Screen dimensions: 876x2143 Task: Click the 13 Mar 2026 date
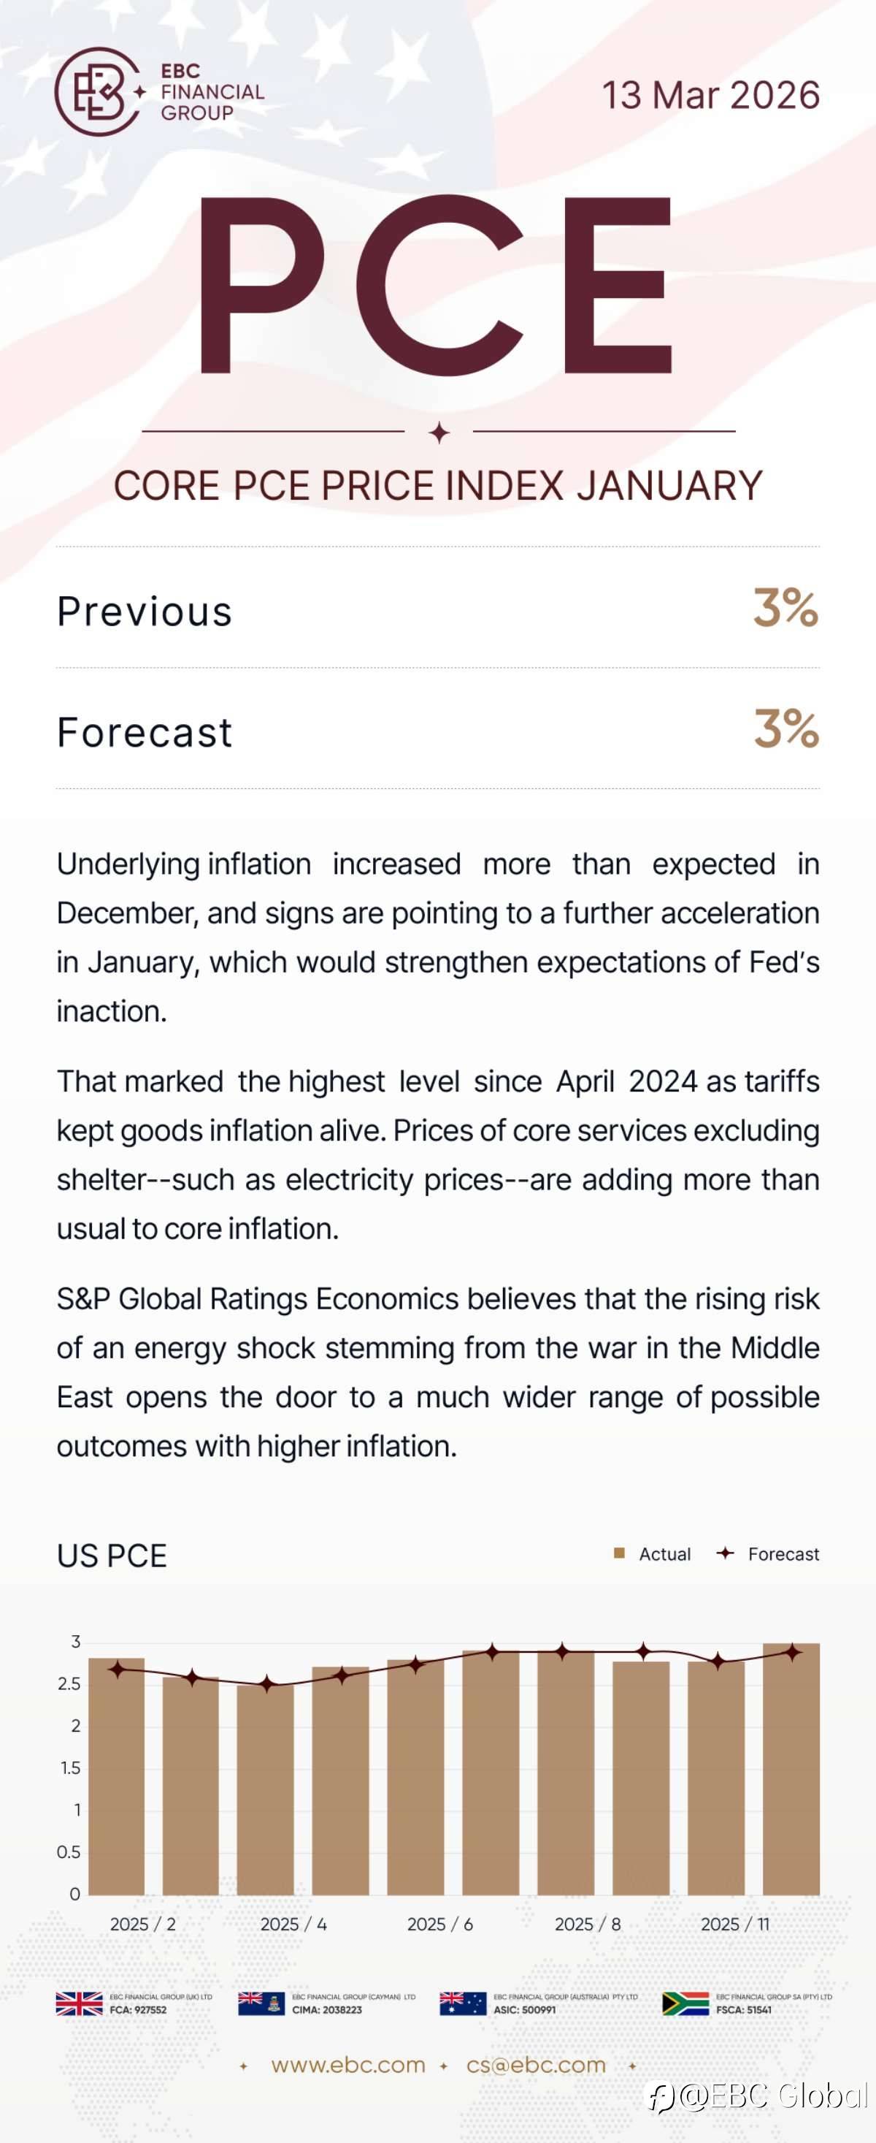pyautogui.click(x=710, y=95)
